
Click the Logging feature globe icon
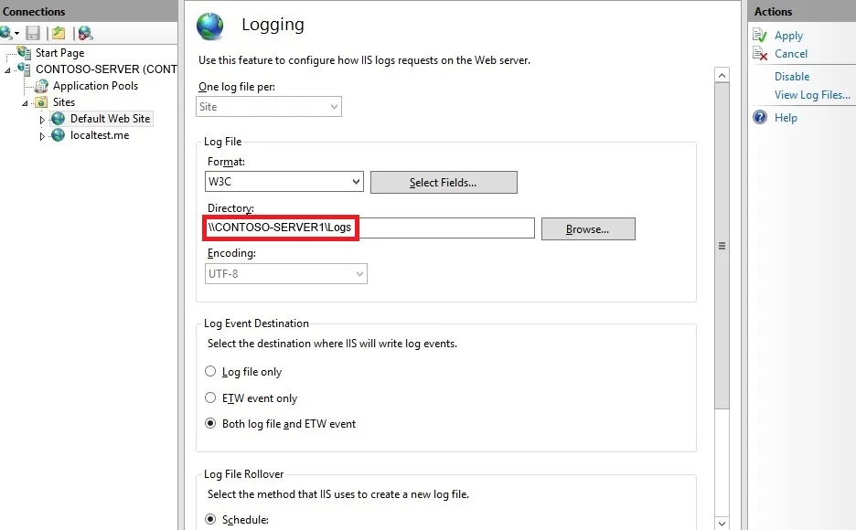tap(210, 26)
